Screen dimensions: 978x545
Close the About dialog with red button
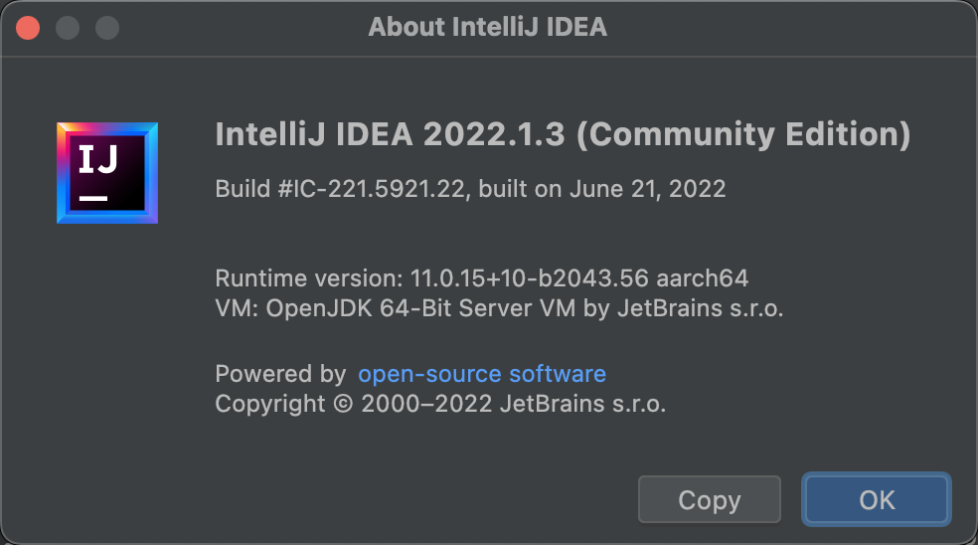[28, 28]
